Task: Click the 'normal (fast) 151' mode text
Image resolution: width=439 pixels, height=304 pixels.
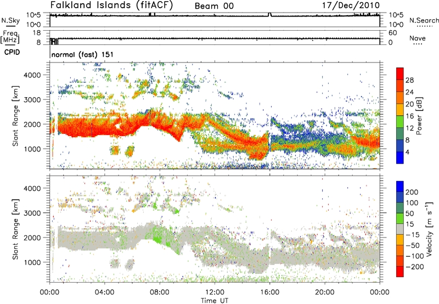Action: 83,54
